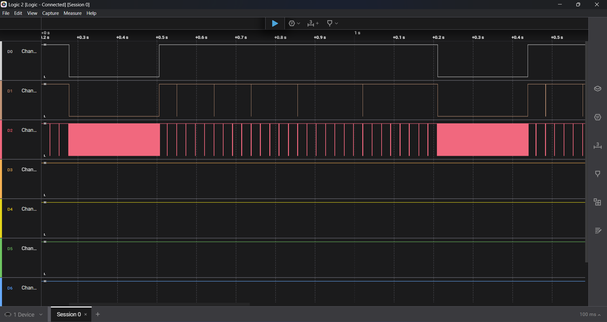The width and height of the screenshot is (607, 322).
Task: Close the Logic 2 window
Action: [597, 4]
